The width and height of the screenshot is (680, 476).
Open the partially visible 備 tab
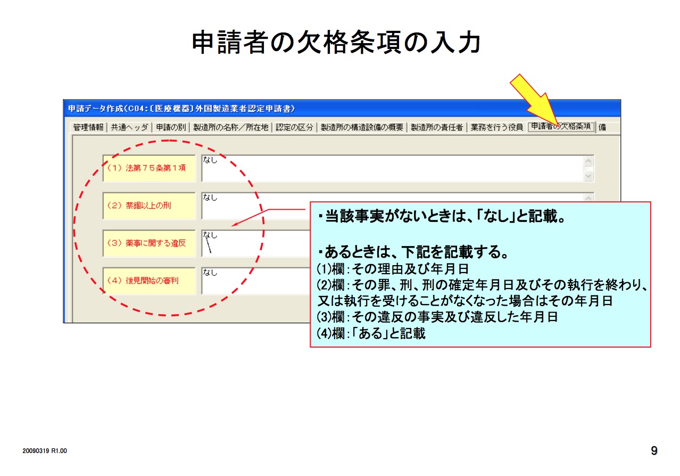602,128
